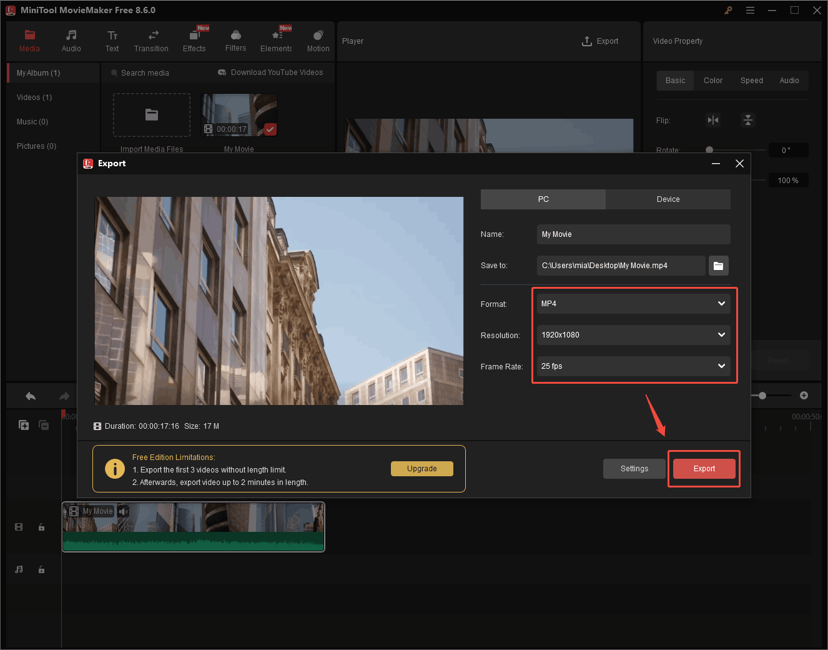Screen dimensions: 828x650
Task: Click the yellow Upgrade button
Action: point(422,469)
